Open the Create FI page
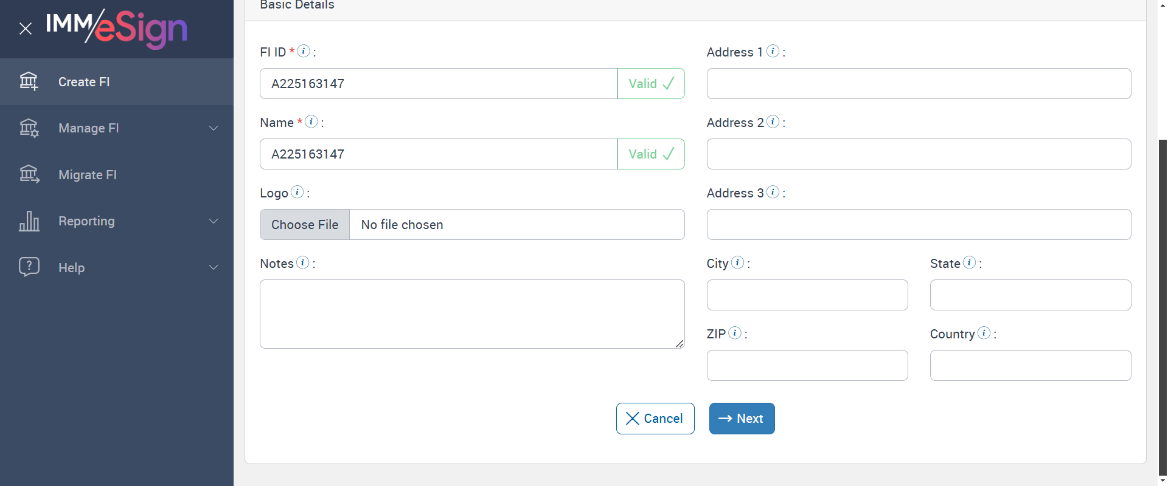 click(84, 82)
